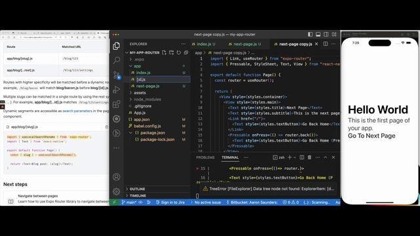Click Bitbucket: Aaron Saunders status item
Screen dimensions: 420x236
tap(252, 203)
